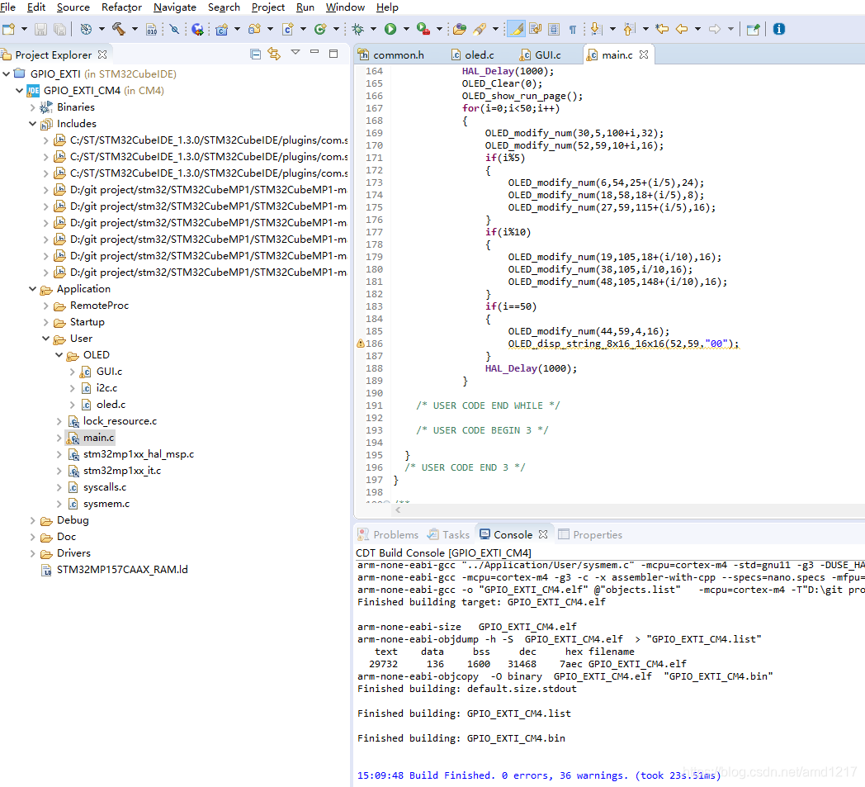The width and height of the screenshot is (865, 787).
Task: Switch to the Properties tab
Action: 590,535
